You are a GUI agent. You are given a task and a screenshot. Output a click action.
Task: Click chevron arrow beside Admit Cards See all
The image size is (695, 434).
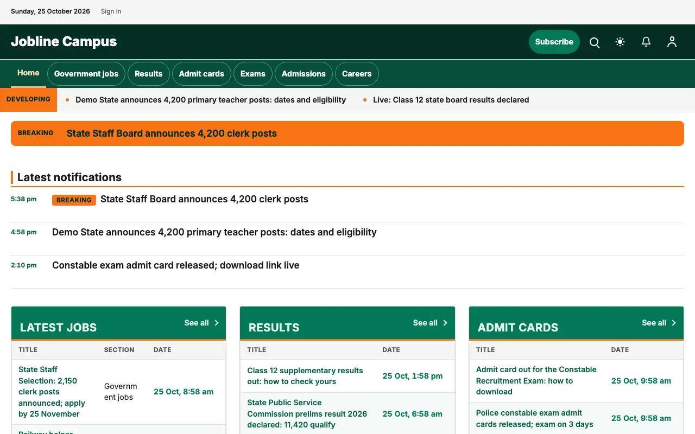(674, 323)
